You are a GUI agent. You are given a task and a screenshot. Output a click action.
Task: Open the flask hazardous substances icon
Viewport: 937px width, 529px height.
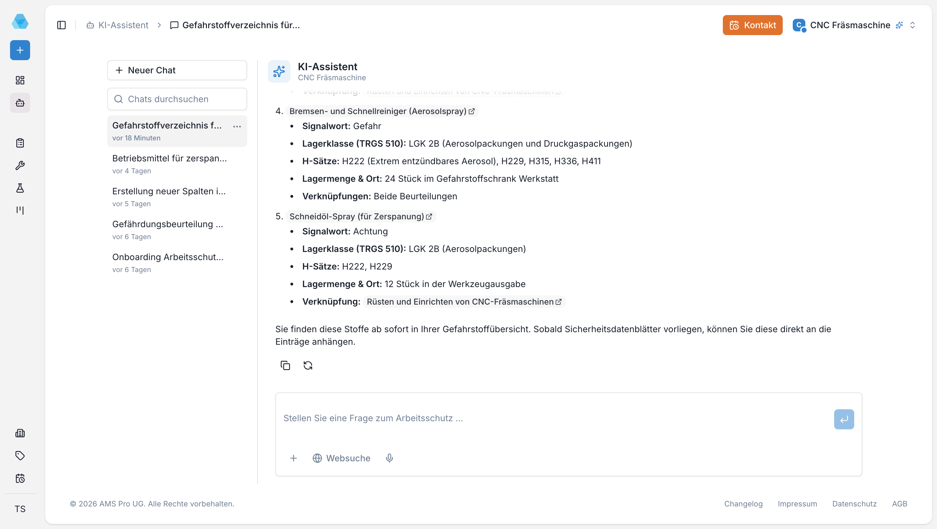pyautogui.click(x=20, y=188)
